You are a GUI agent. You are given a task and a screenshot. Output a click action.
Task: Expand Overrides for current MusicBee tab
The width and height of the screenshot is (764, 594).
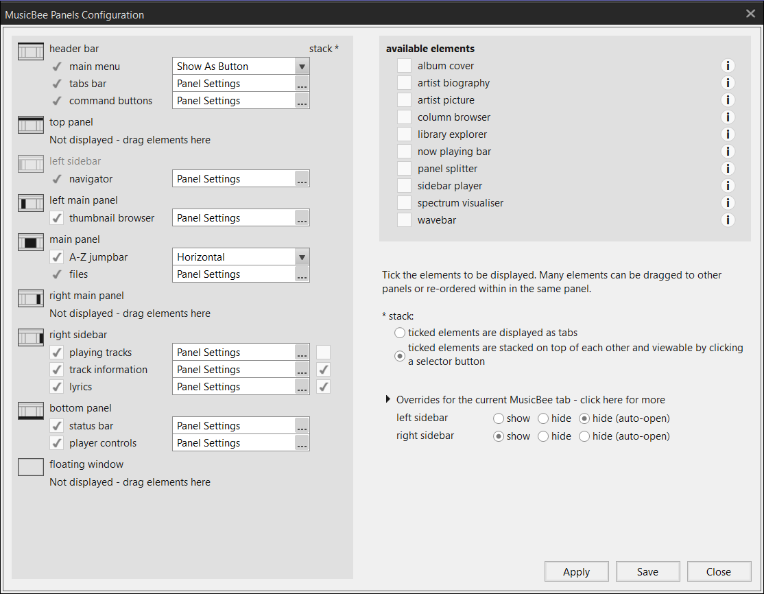(x=388, y=400)
